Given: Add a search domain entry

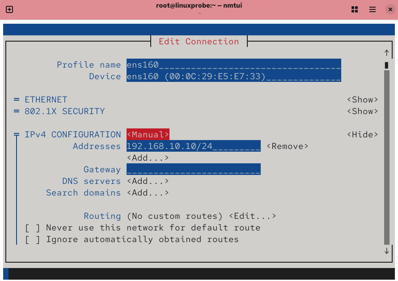Looking at the screenshot, I should pyautogui.click(x=148, y=193).
